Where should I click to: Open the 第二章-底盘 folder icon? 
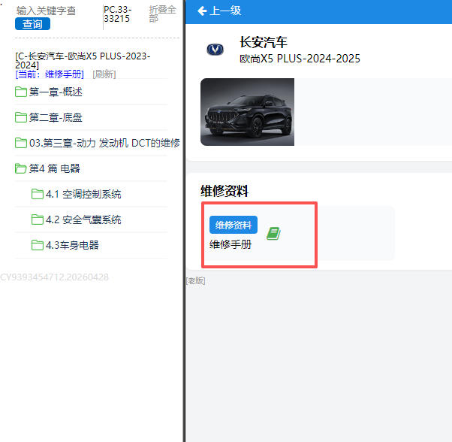[x=21, y=117]
